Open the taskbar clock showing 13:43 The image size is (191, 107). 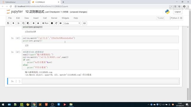click(180, 104)
